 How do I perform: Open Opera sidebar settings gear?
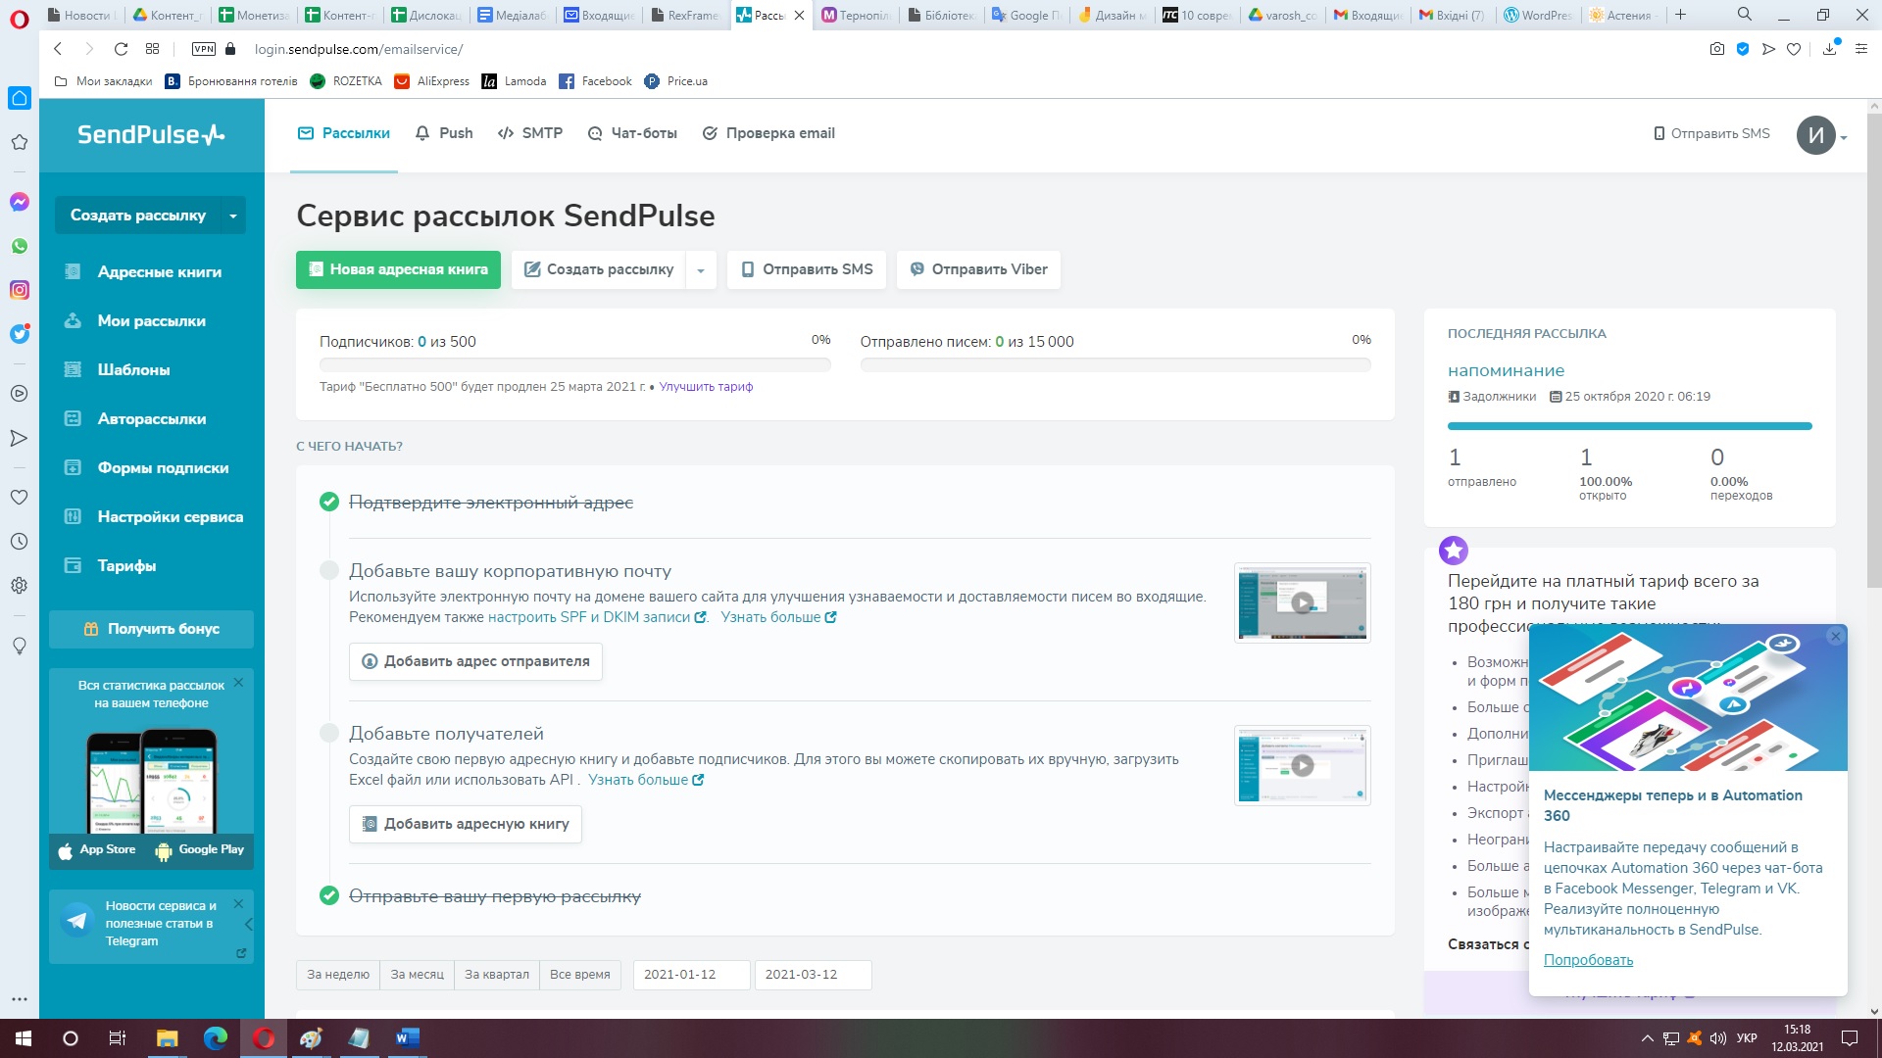point(19,586)
